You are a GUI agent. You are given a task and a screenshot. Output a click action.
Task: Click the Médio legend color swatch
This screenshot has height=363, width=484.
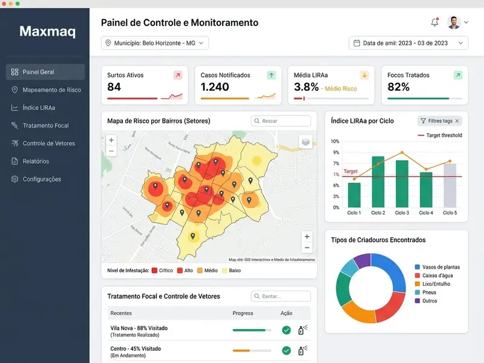200,270
